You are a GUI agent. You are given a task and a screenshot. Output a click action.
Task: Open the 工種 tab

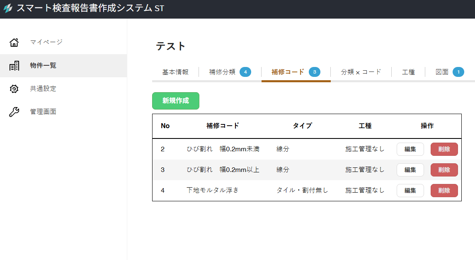(408, 72)
